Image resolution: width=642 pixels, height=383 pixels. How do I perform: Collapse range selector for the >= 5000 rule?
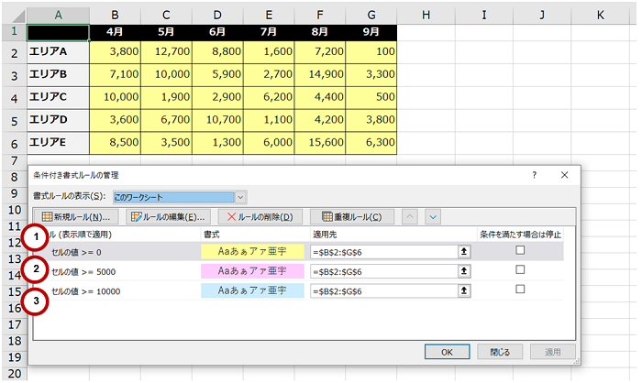click(x=465, y=271)
